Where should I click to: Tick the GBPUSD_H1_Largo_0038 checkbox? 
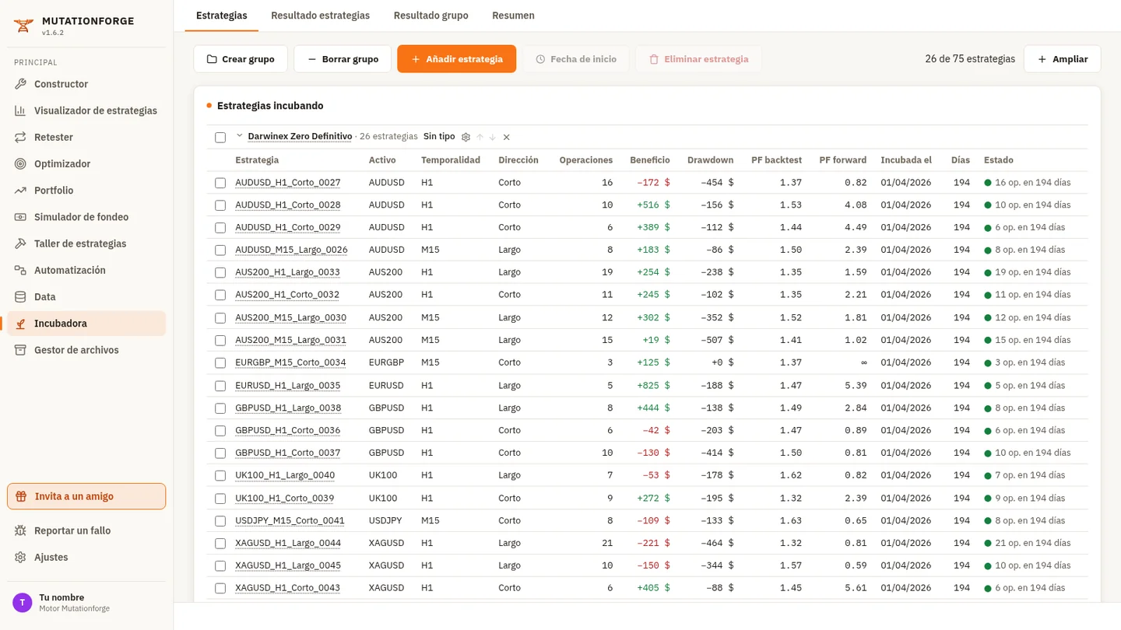(x=220, y=408)
